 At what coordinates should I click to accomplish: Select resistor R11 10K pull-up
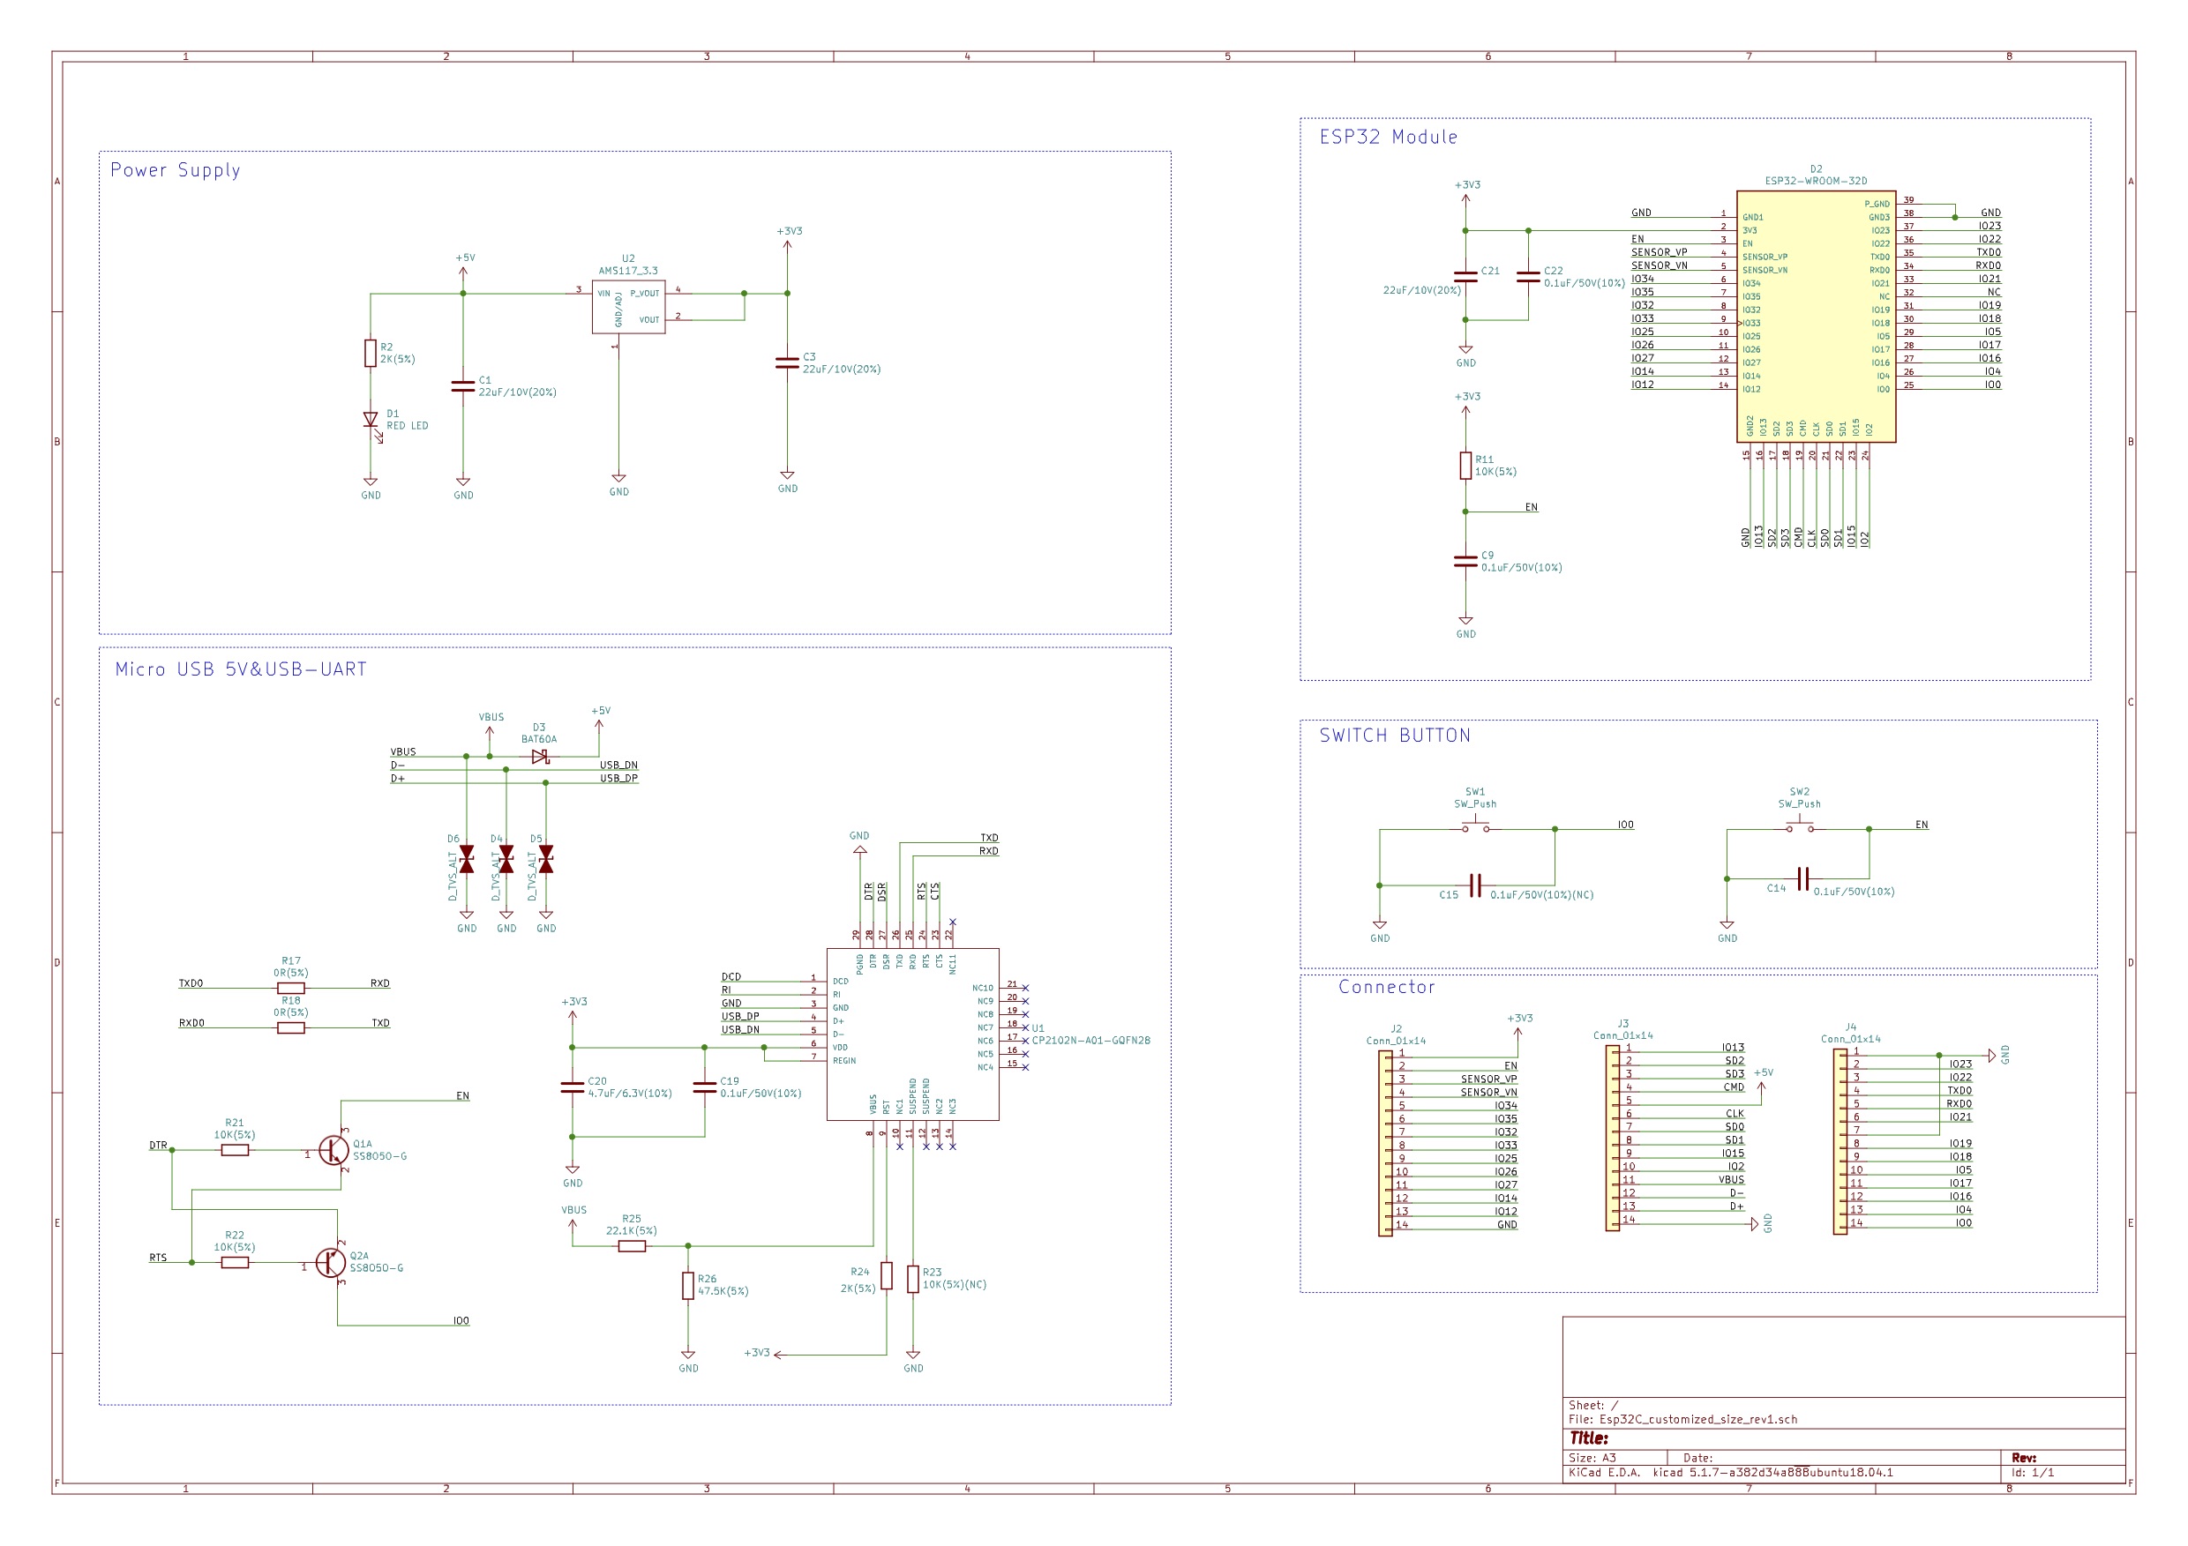click(x=1465, y=466)
